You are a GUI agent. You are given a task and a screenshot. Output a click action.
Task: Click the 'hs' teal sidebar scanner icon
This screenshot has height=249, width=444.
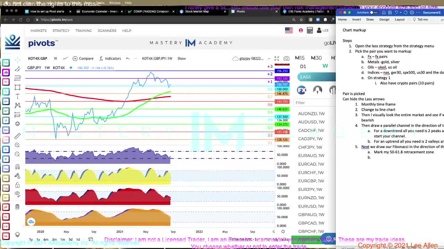[x=6, y=63]
